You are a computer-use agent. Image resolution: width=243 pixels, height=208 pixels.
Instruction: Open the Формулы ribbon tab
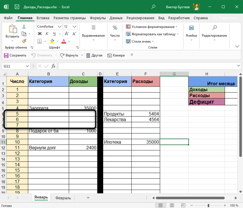[98, 18]
